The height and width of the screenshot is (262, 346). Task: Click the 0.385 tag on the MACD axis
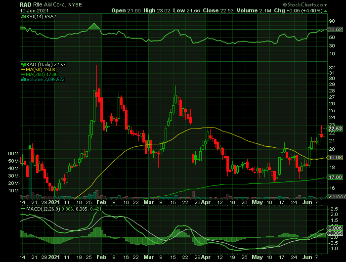[x=335, y=233]
